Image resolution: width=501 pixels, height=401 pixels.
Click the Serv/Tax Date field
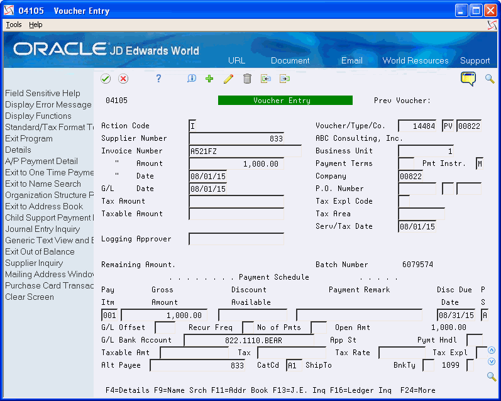[417, 226]
